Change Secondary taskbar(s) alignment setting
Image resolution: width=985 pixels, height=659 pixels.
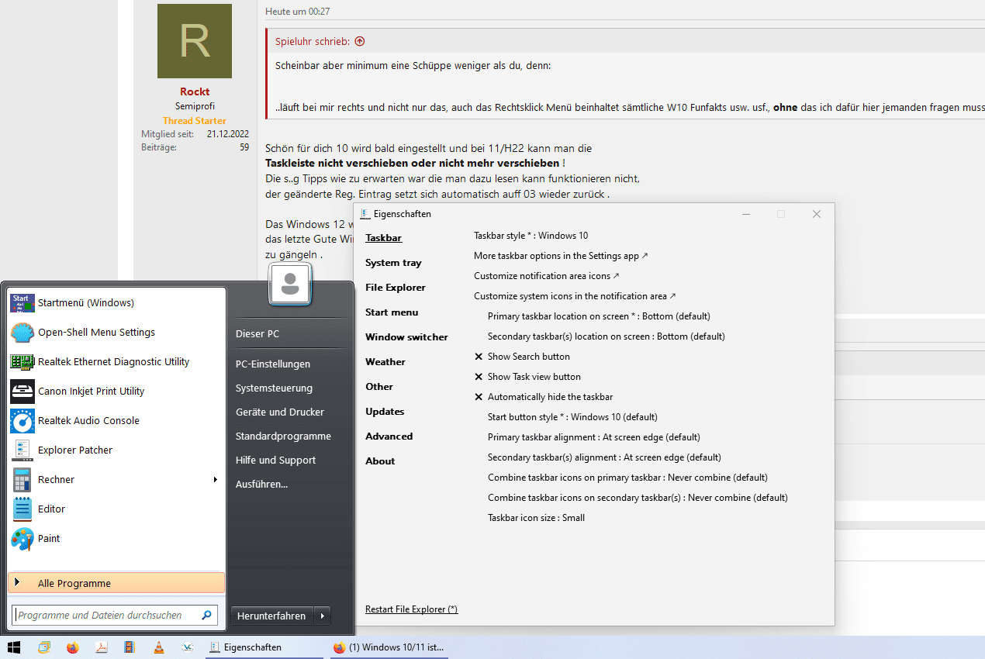[604, 457]
